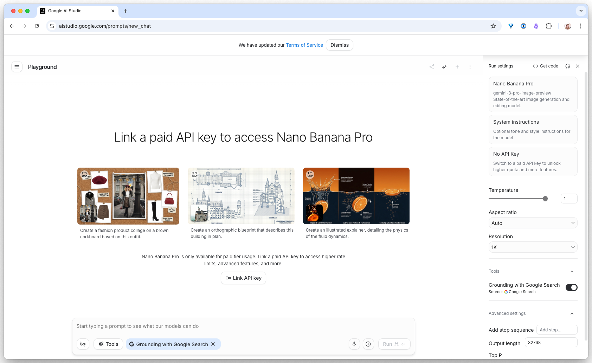
Task: Click the microphone voice input icon
Action: click(x=354, y=344)
